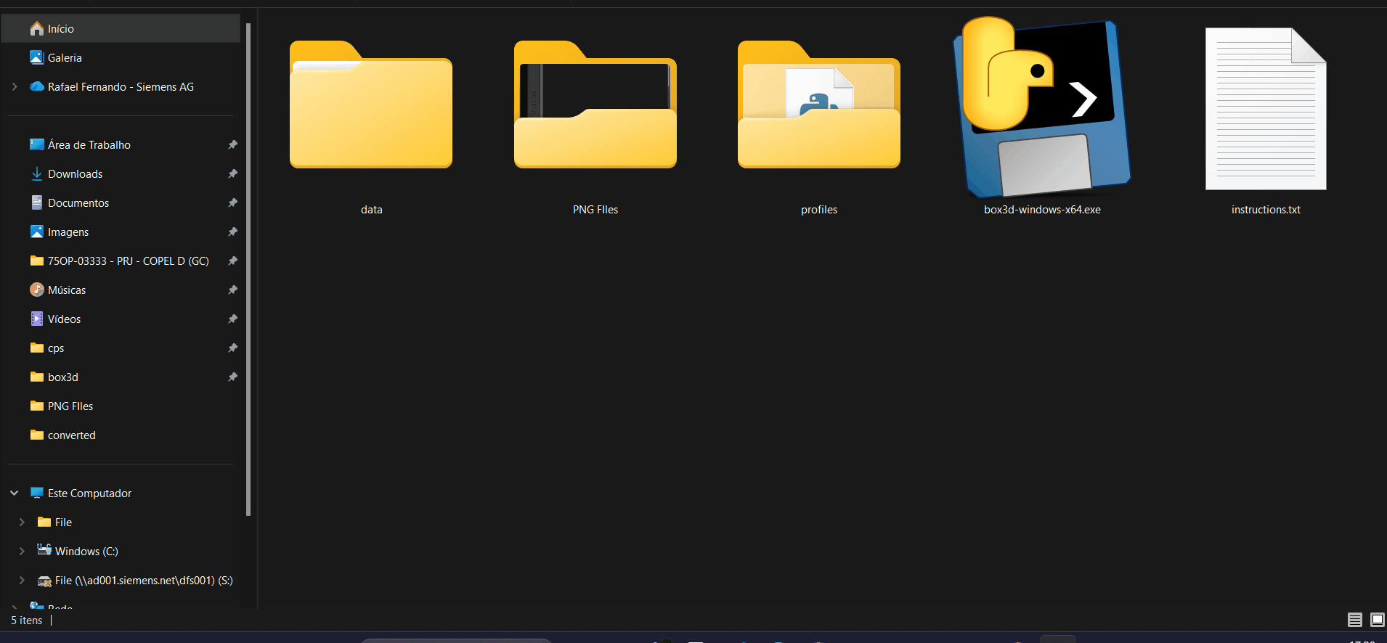Unpin Documentos using its pin icon
The image size is (1387, 643).
[232, 203]
